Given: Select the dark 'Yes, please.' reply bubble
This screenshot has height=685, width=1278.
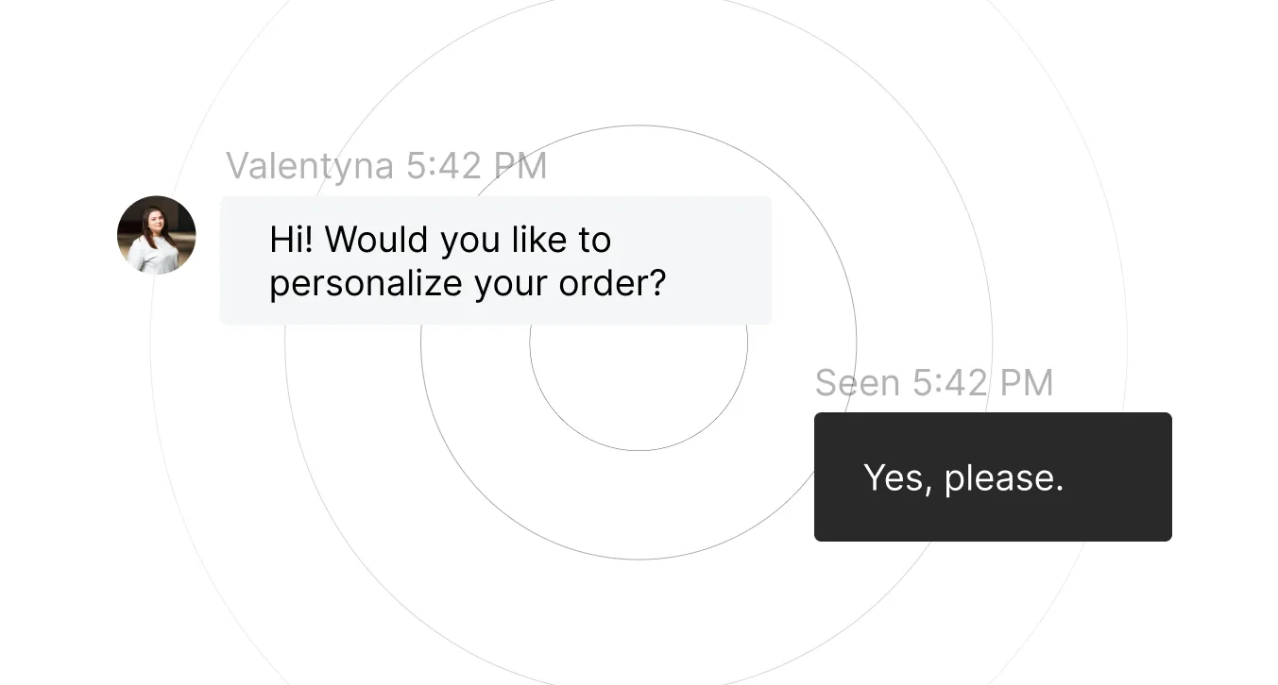Looking at the screenshot, I should pyautogui.click(x=993, y=476).
